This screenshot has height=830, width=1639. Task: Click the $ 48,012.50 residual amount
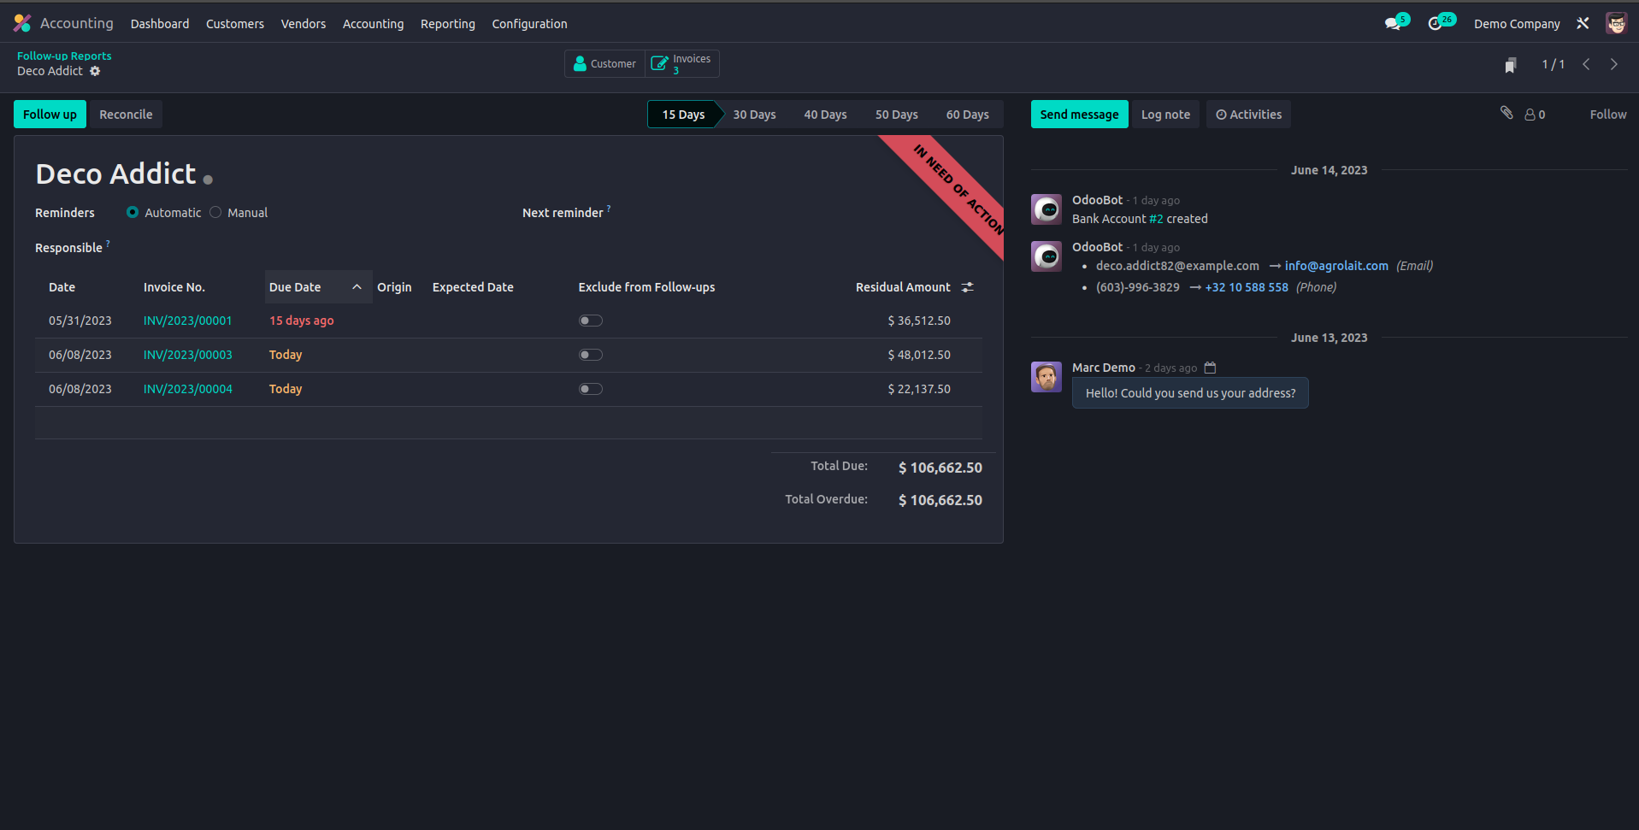coord(919,355)
